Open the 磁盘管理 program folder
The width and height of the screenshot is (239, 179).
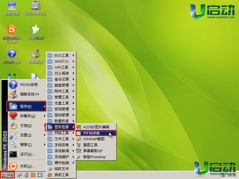pyautogui.click(x=61, y=85)
